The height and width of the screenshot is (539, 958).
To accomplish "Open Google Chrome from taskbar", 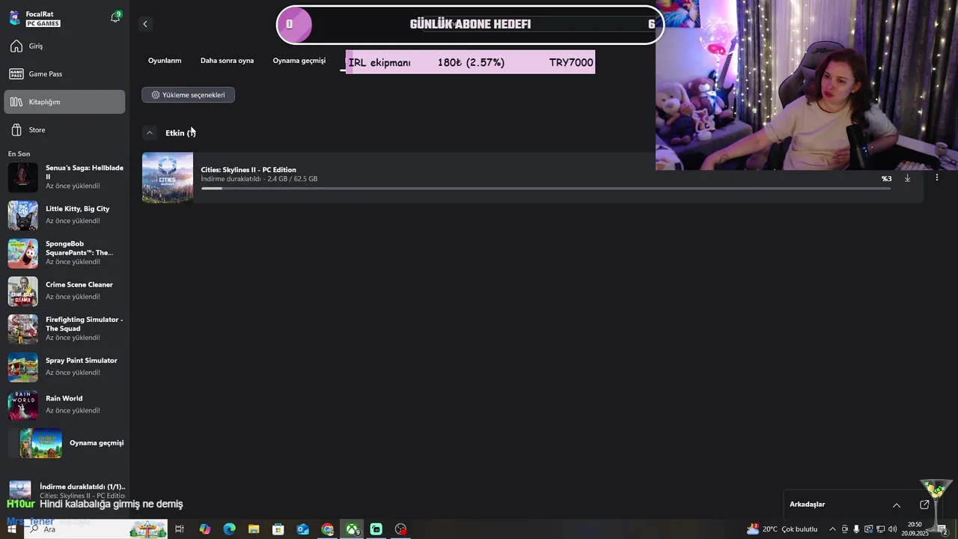I will pos(327,529).
